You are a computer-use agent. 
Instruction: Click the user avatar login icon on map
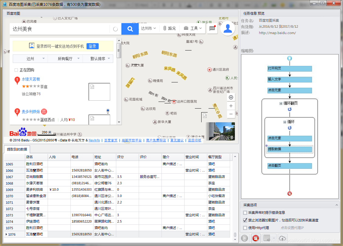click(x=227, y=29)
